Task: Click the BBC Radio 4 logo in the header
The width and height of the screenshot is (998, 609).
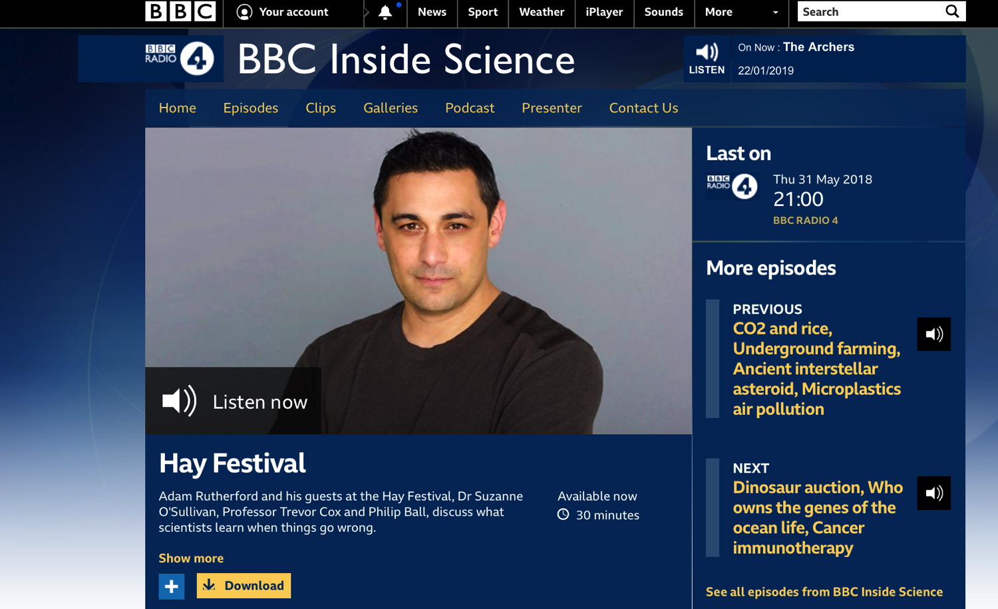Action: pos(180,59)
